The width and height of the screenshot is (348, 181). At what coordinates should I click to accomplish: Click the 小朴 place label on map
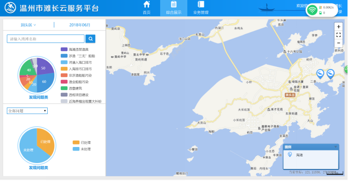(249, 82)
